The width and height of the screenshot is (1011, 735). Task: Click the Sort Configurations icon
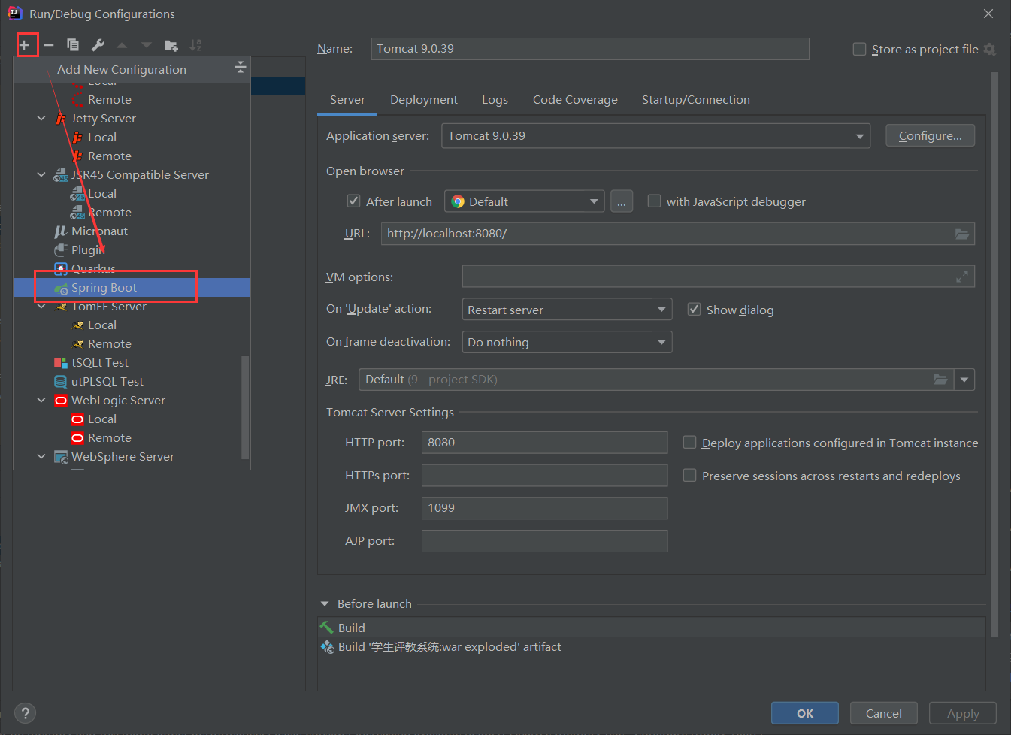pyautogui.click(x=195, y=45)
